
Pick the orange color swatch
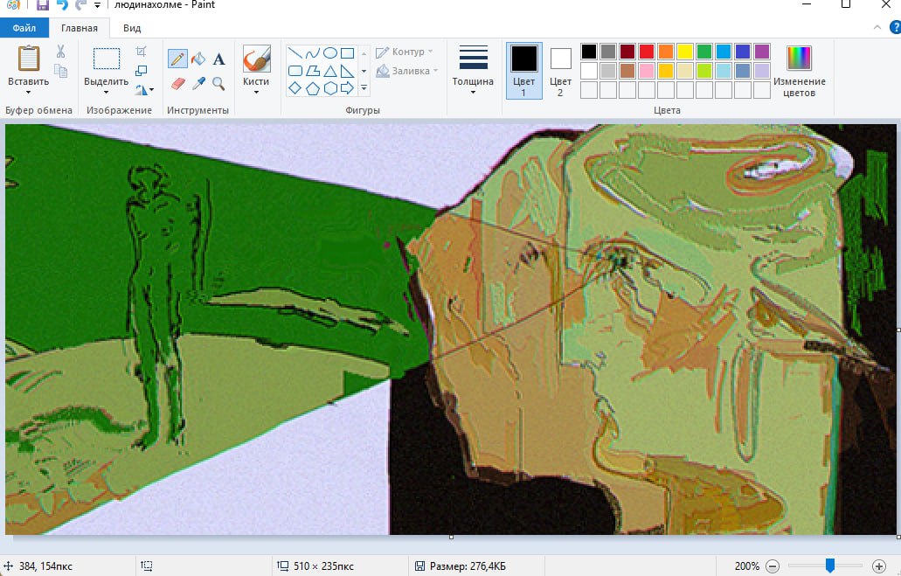coord(665,52)
